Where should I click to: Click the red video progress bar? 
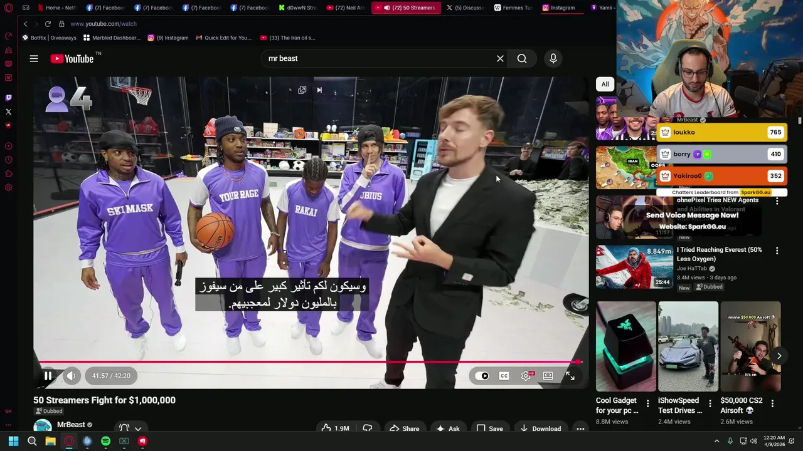[308, 361]
